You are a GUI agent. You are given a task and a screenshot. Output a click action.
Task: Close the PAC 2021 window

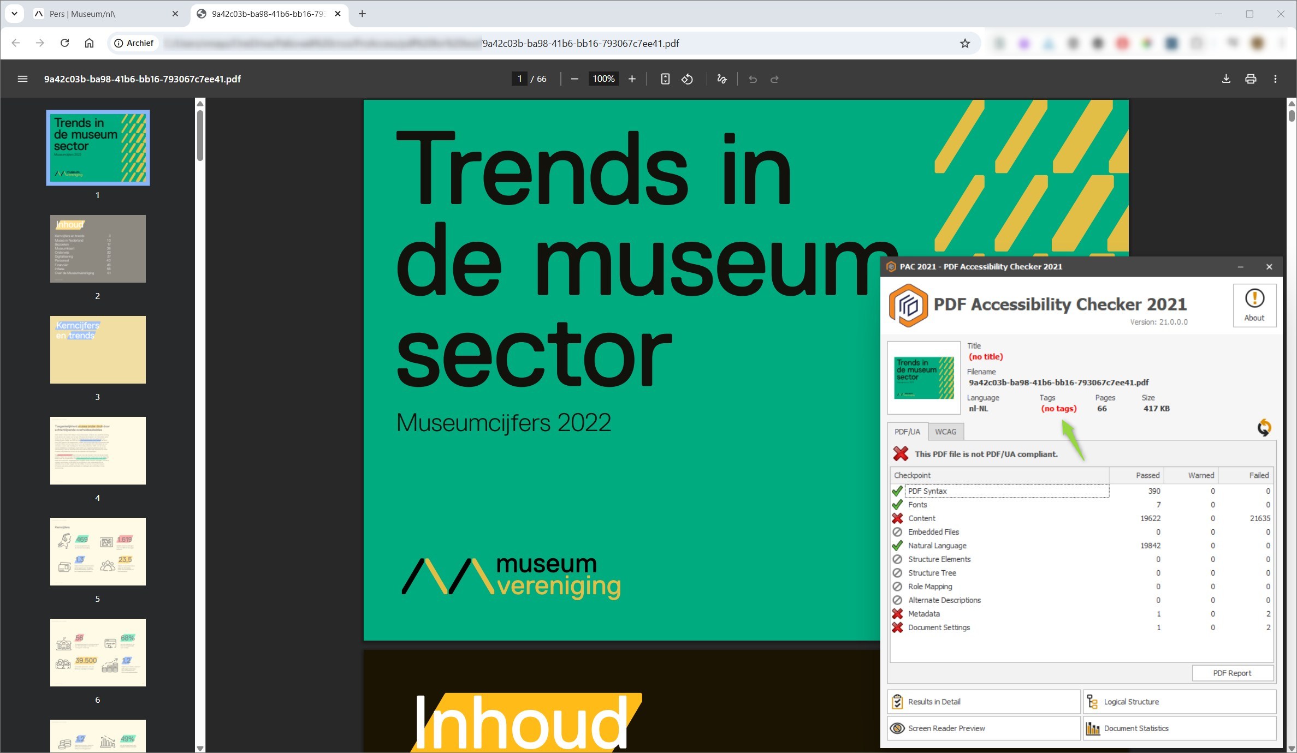(x=1269, y=267)
